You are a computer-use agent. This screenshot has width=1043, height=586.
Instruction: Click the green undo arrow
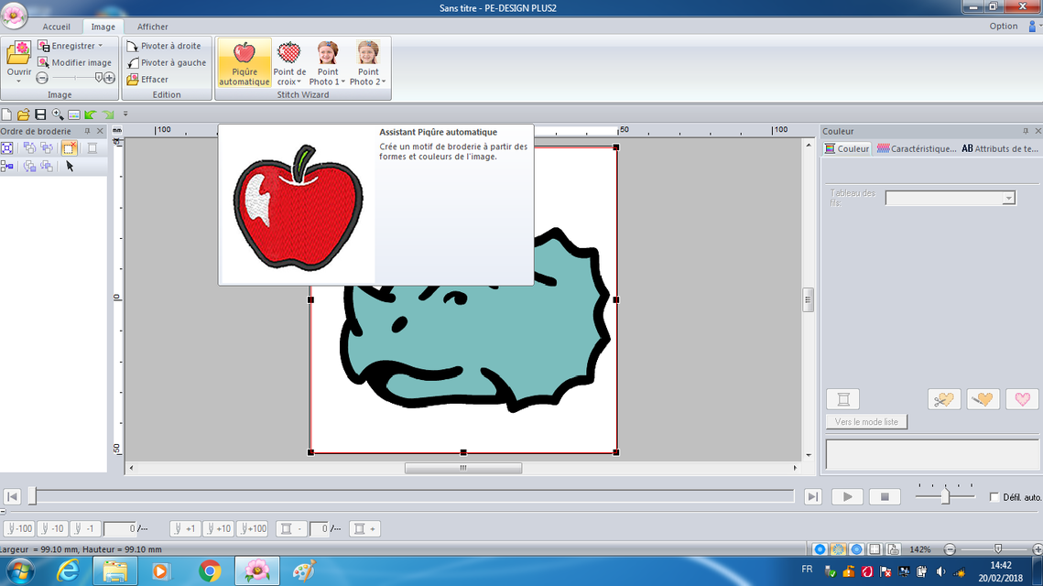(90, 114)
